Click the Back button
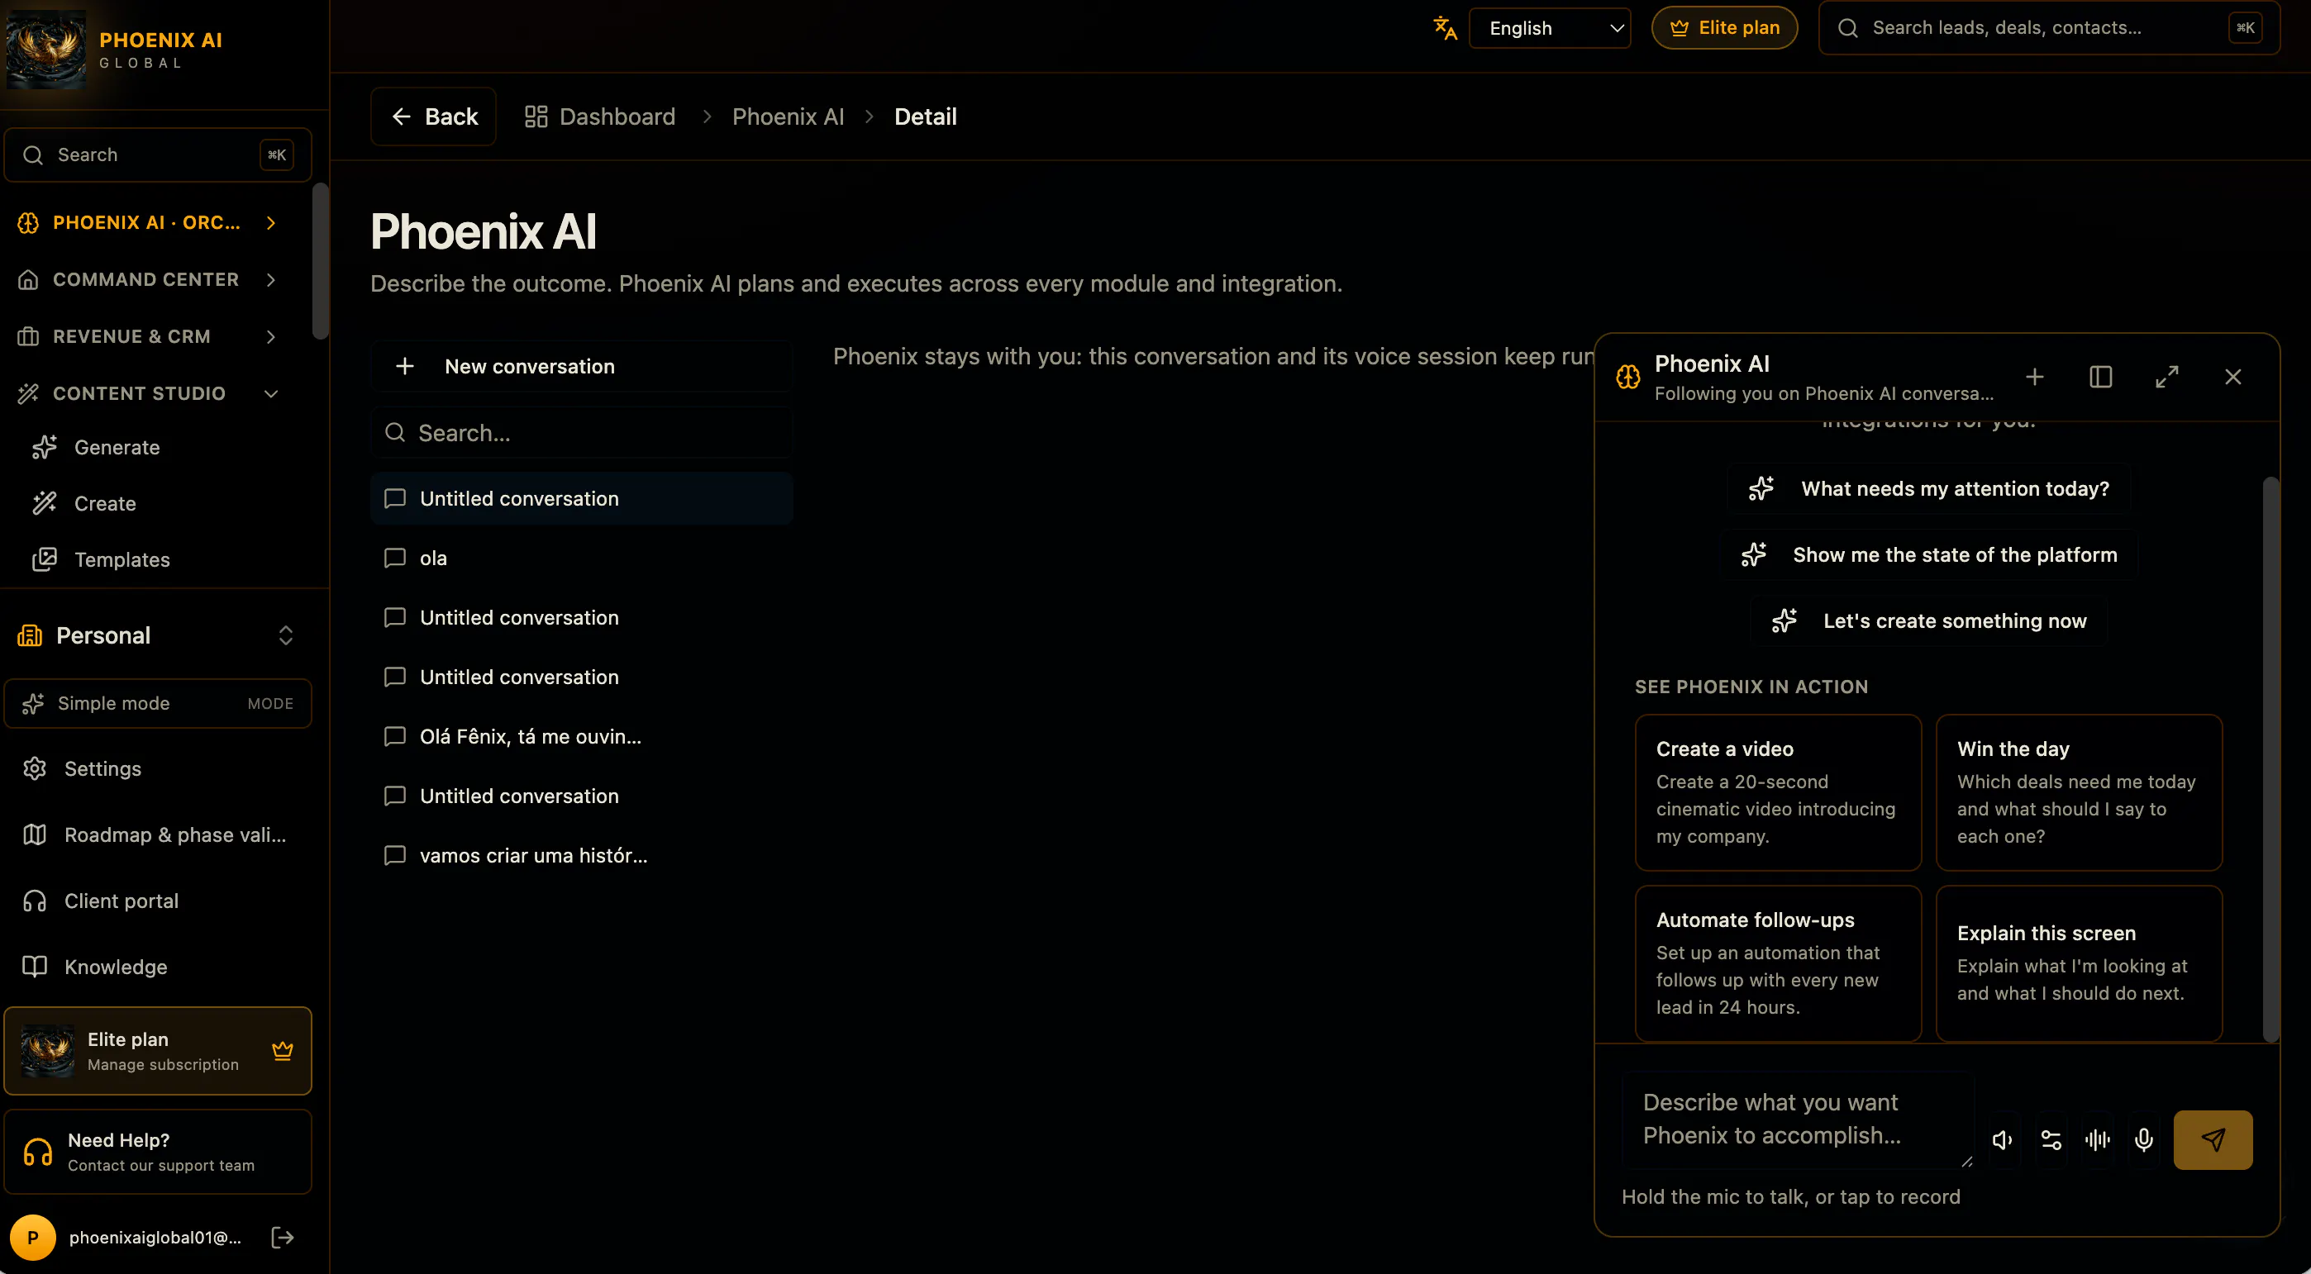Viewport: 2311px width, 1274px height. point(433,116)
